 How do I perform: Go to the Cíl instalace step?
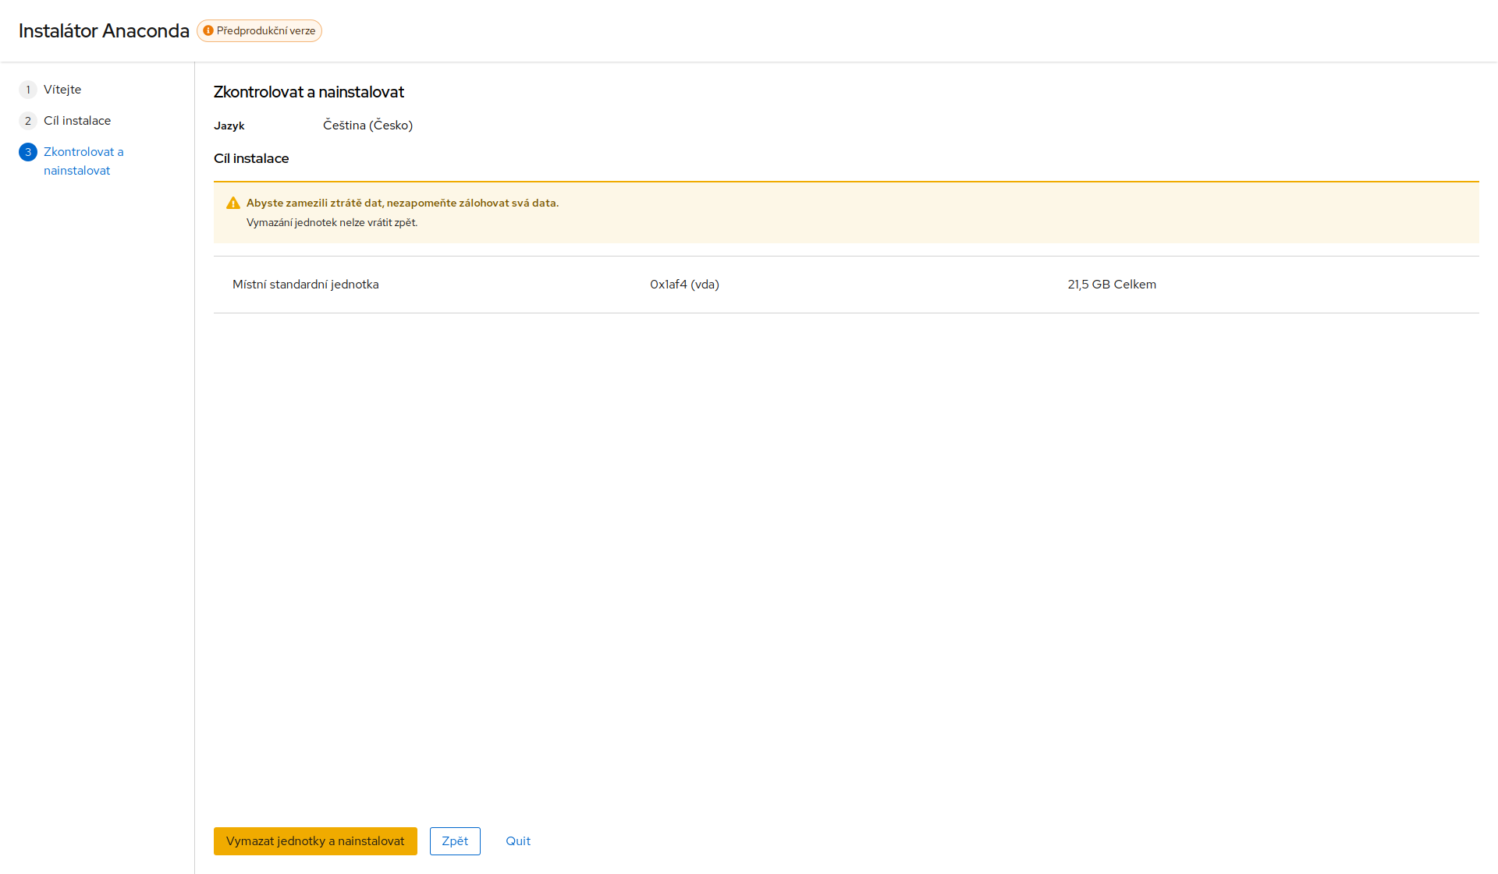point(77,121)
